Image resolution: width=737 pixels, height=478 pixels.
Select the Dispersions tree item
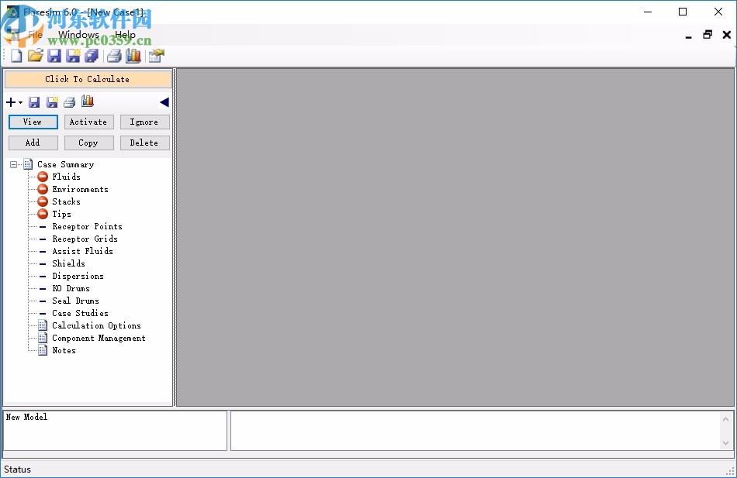coord(78,276)
